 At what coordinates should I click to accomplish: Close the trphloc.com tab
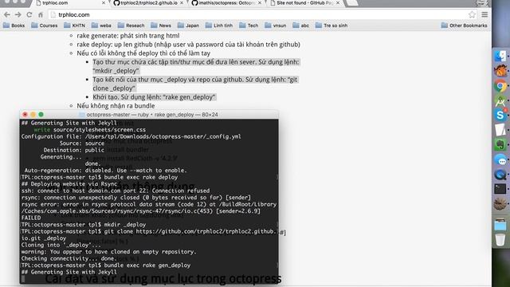[x=104, y=3]
